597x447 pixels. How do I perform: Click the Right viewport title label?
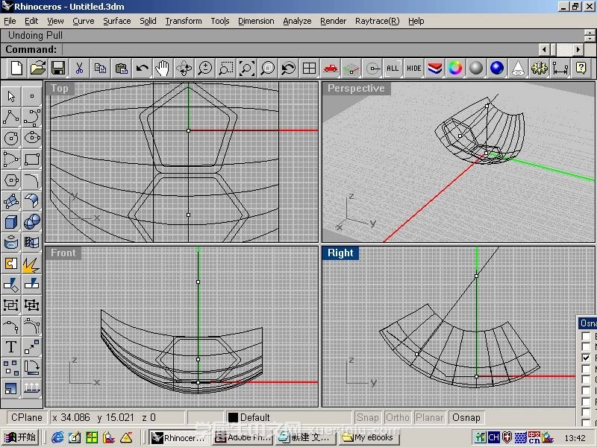point(340,253)
